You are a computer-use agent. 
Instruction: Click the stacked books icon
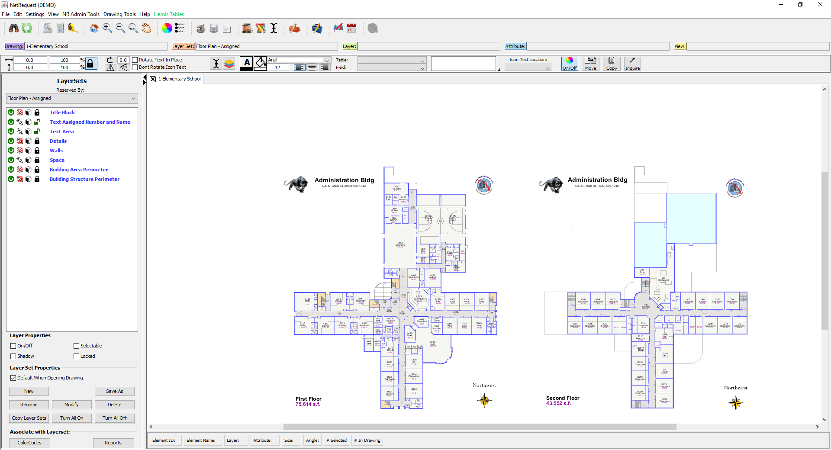coord(247,29)
